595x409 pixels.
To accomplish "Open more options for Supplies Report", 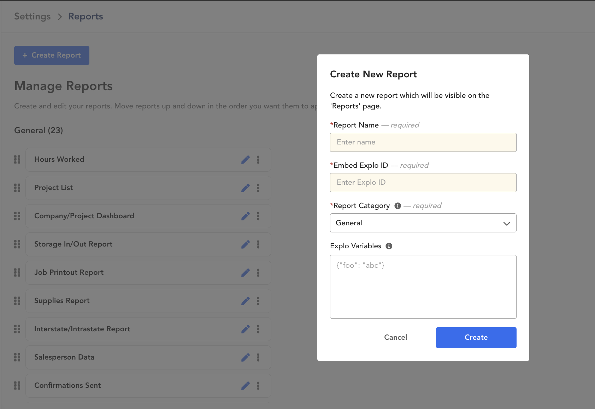I will click(x=258, y=301).
